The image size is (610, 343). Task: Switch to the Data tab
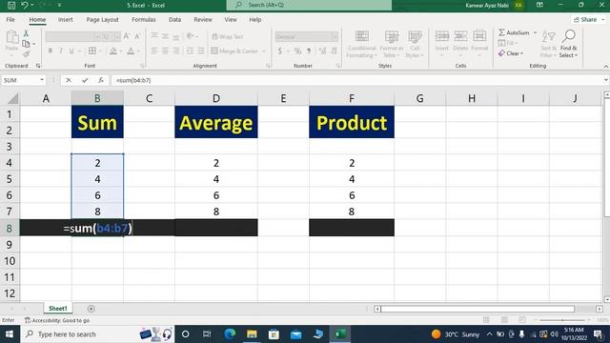click(x=174, y=19)
